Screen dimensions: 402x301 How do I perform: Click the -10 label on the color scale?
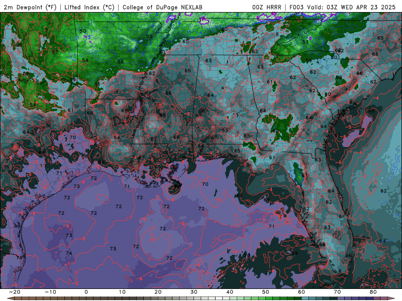[50, 292]
